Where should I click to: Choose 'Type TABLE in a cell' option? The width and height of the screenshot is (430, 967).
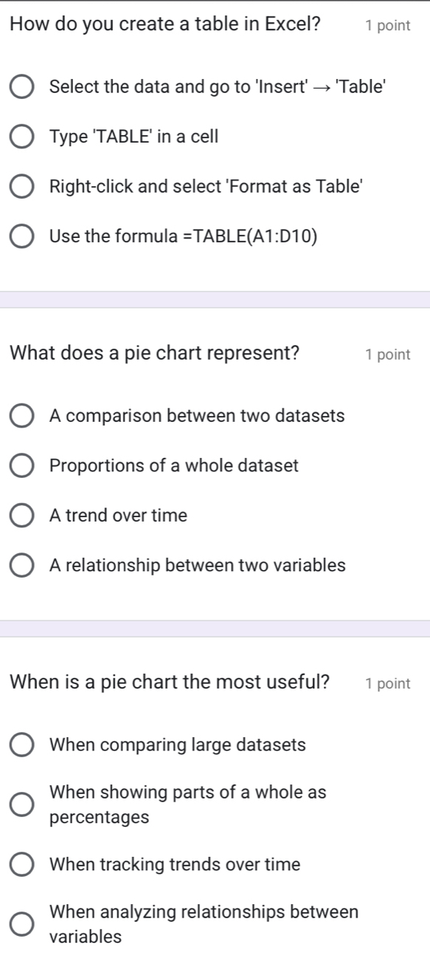point(21,136)
